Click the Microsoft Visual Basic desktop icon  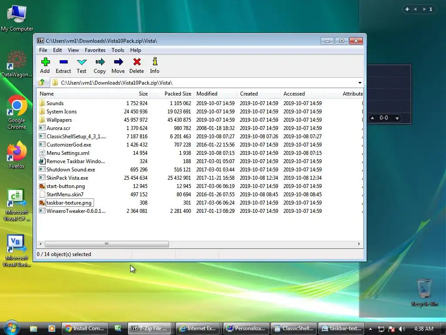(17, 251)
